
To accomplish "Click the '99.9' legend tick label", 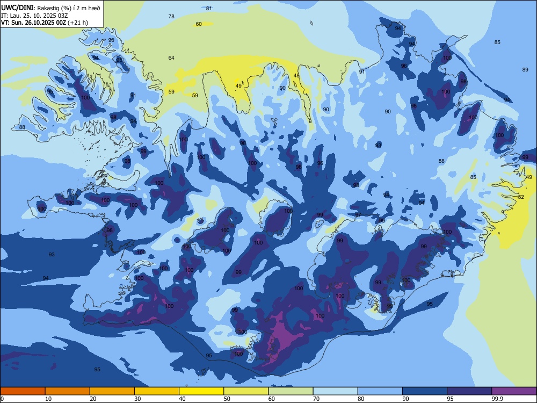I will (x=497, y=399).
